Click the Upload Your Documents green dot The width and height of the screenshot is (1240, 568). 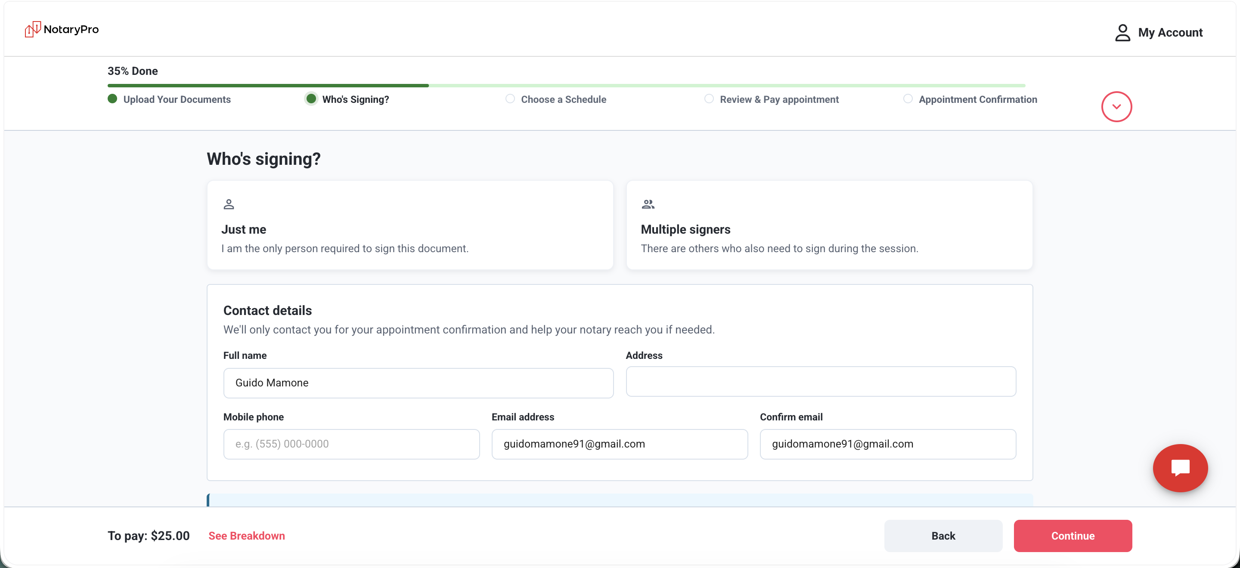tap(112, 99)
